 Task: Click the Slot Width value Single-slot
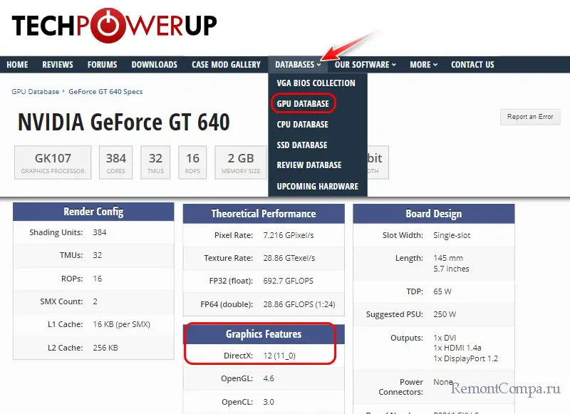[452, 235]
